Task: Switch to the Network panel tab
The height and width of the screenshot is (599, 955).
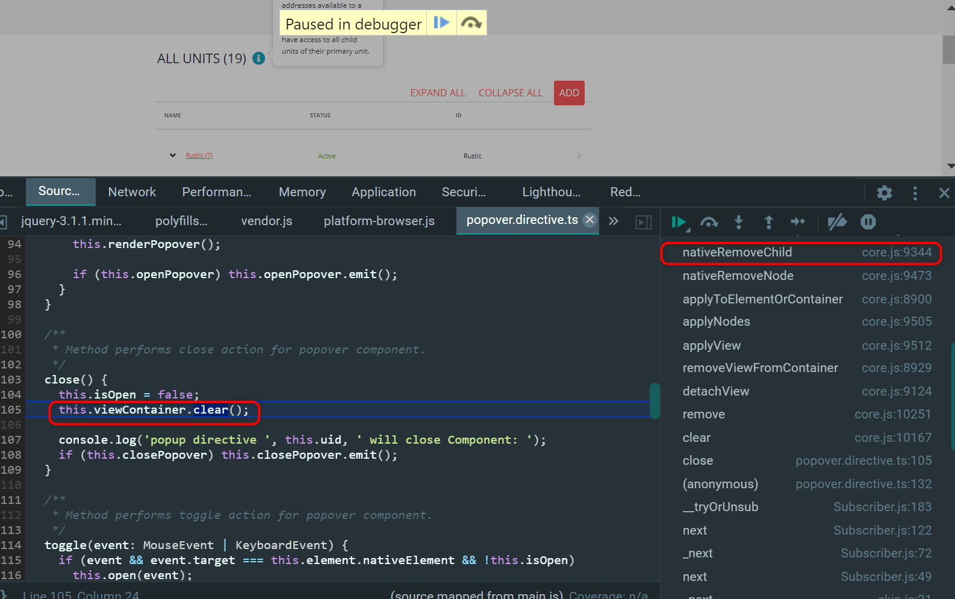Action: click(x=132, y=191)
